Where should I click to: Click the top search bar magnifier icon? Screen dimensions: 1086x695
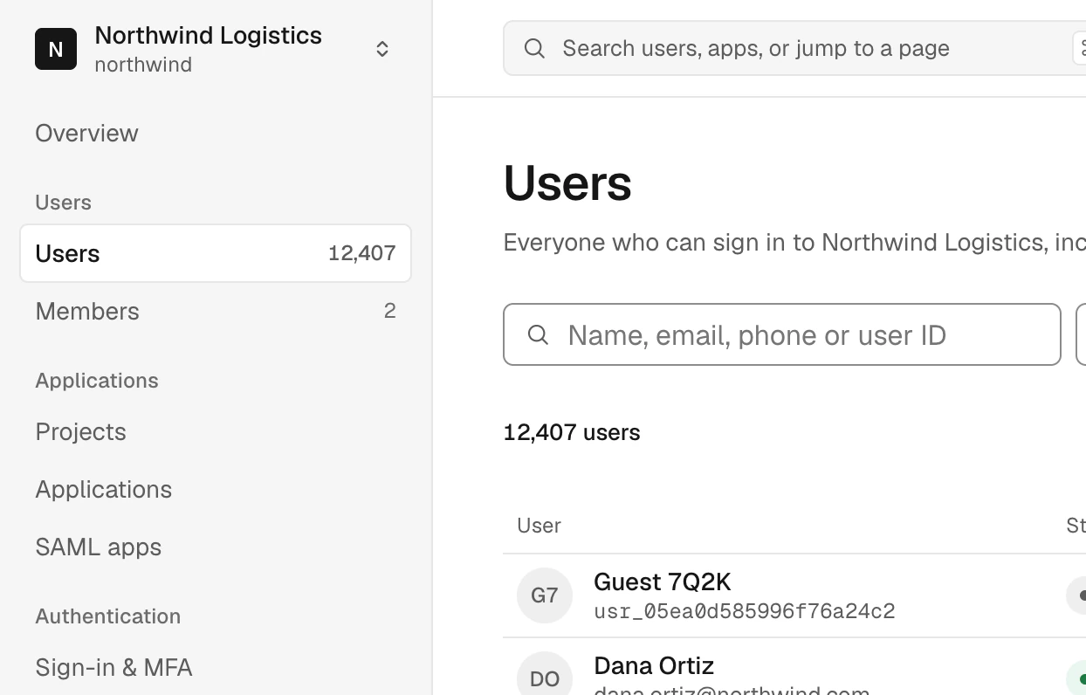pyautogui.click(x=535, y=48)
